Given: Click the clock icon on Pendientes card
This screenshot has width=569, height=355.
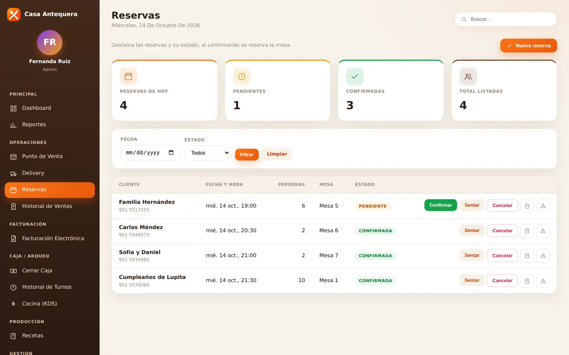Looking at the screenshot, I should pos(242,76).
